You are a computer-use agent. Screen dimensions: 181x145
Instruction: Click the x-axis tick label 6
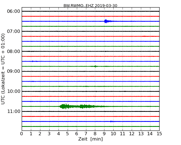(x=77, y=134)
